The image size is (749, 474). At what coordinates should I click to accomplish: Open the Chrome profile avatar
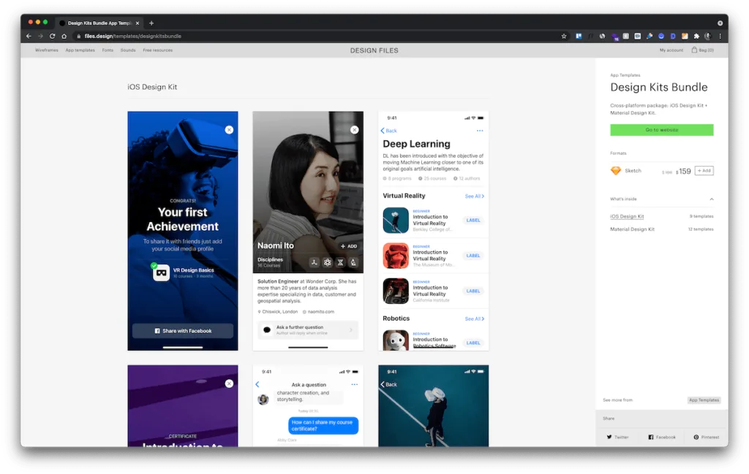pos(708,37)
